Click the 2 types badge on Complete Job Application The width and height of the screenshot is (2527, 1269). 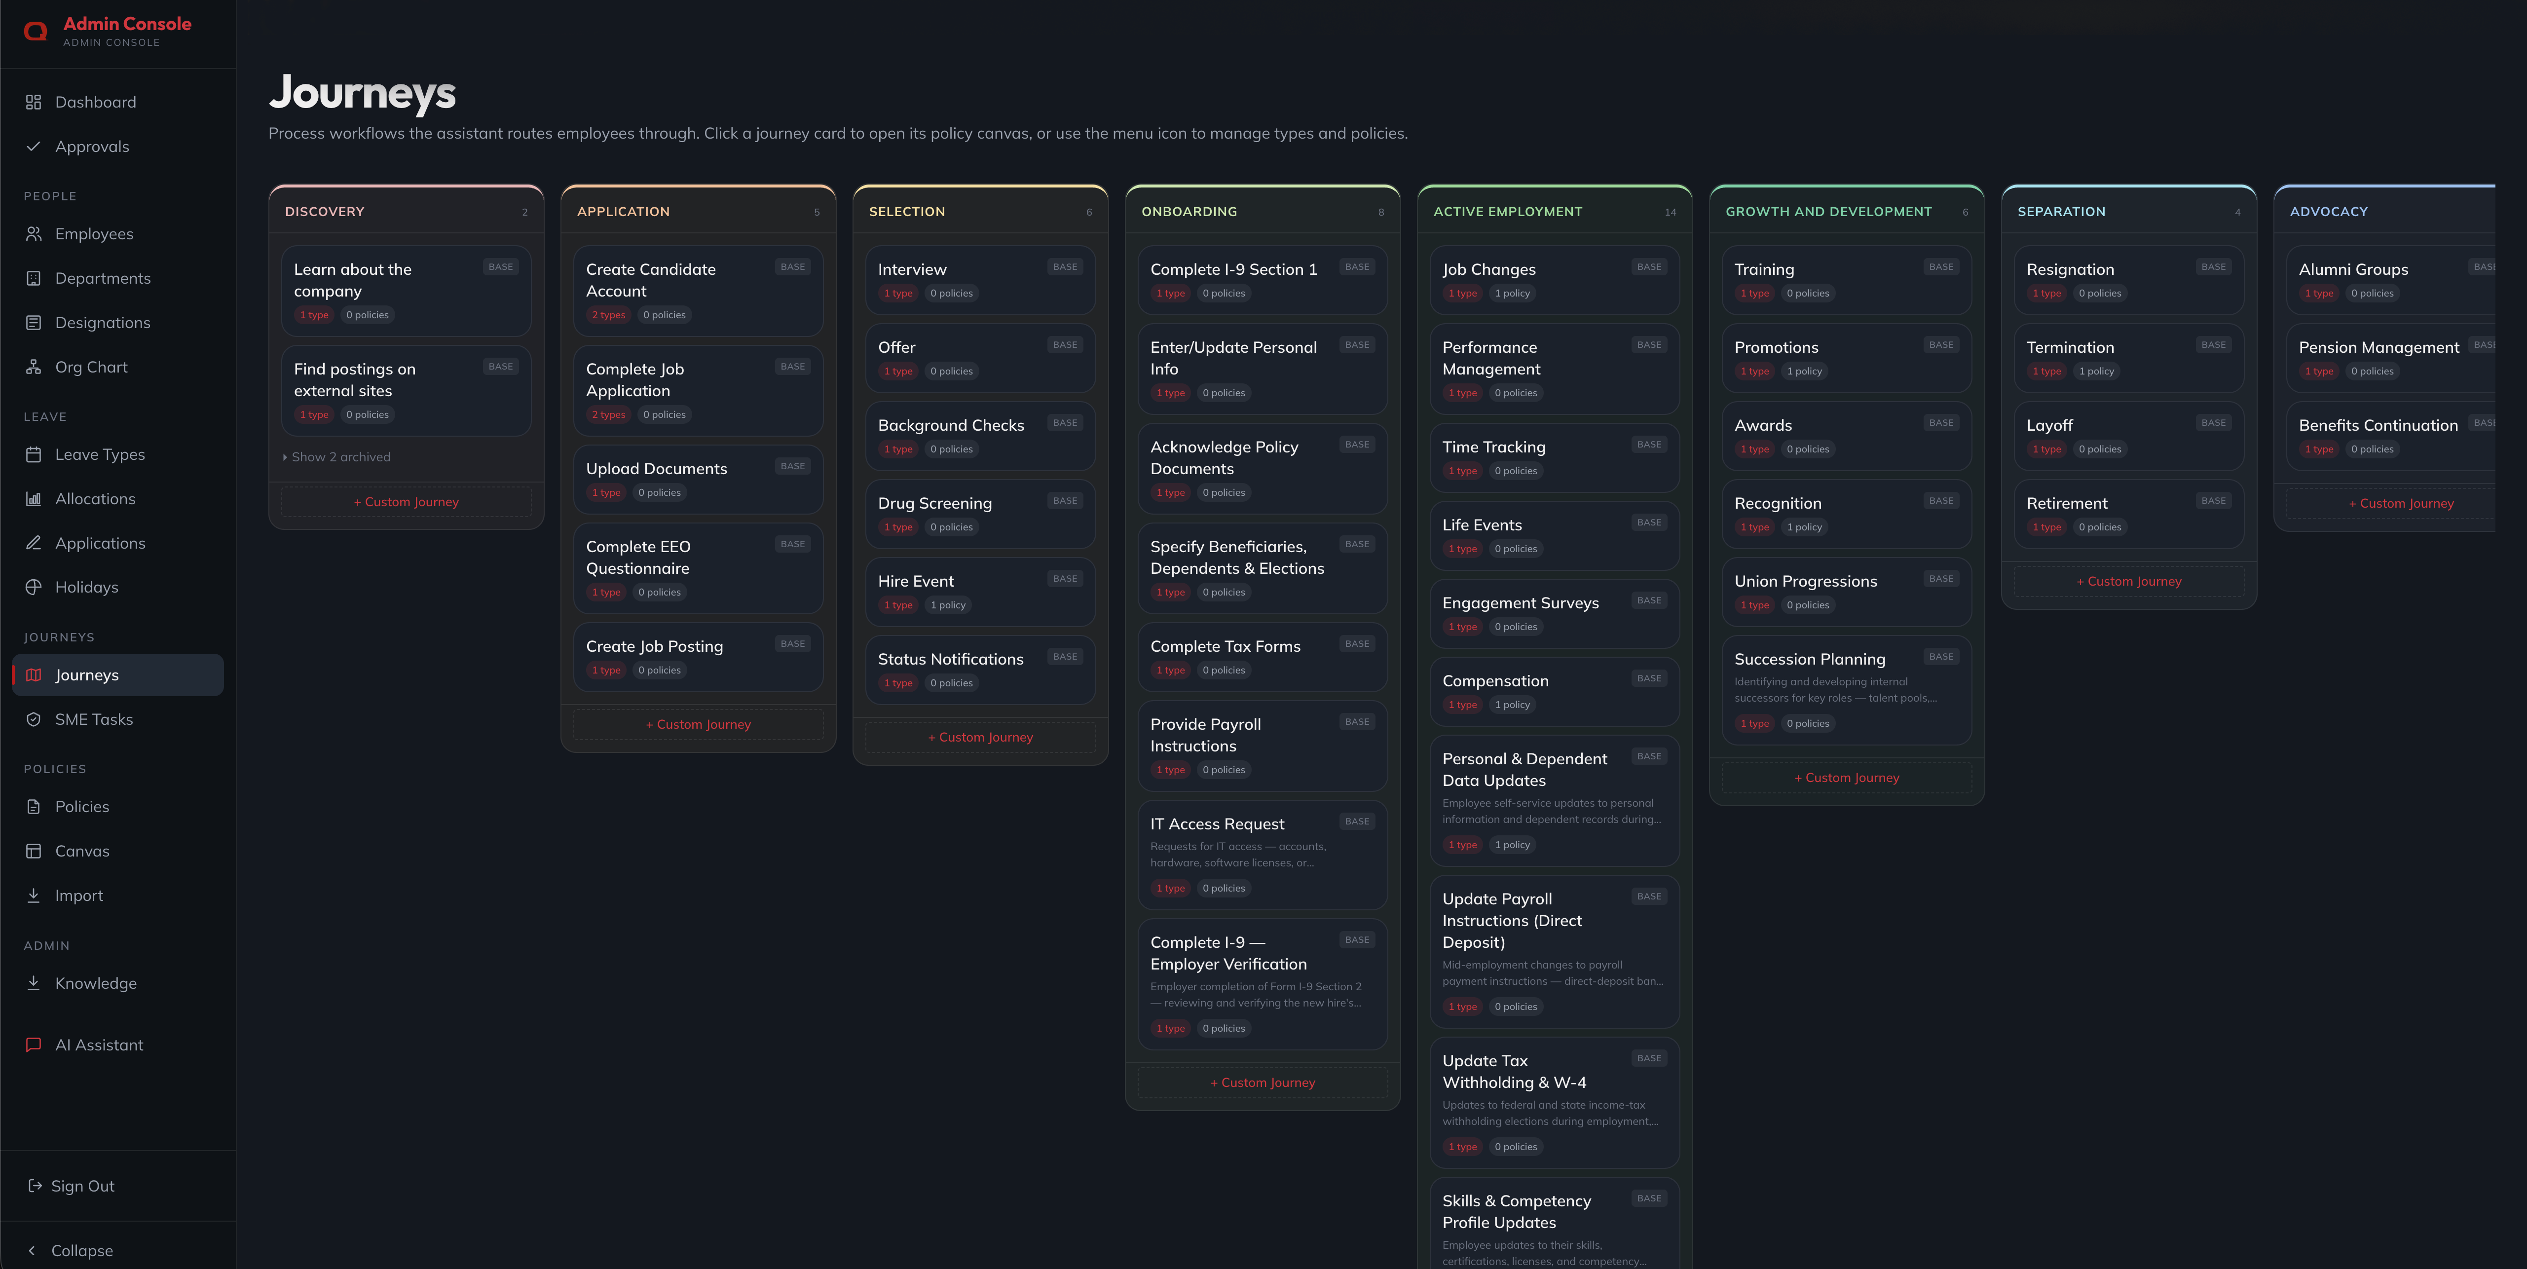608,415
